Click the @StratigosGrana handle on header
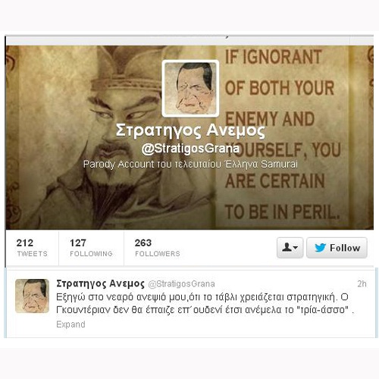Screen dimensions: 379x379 [190, 149]
